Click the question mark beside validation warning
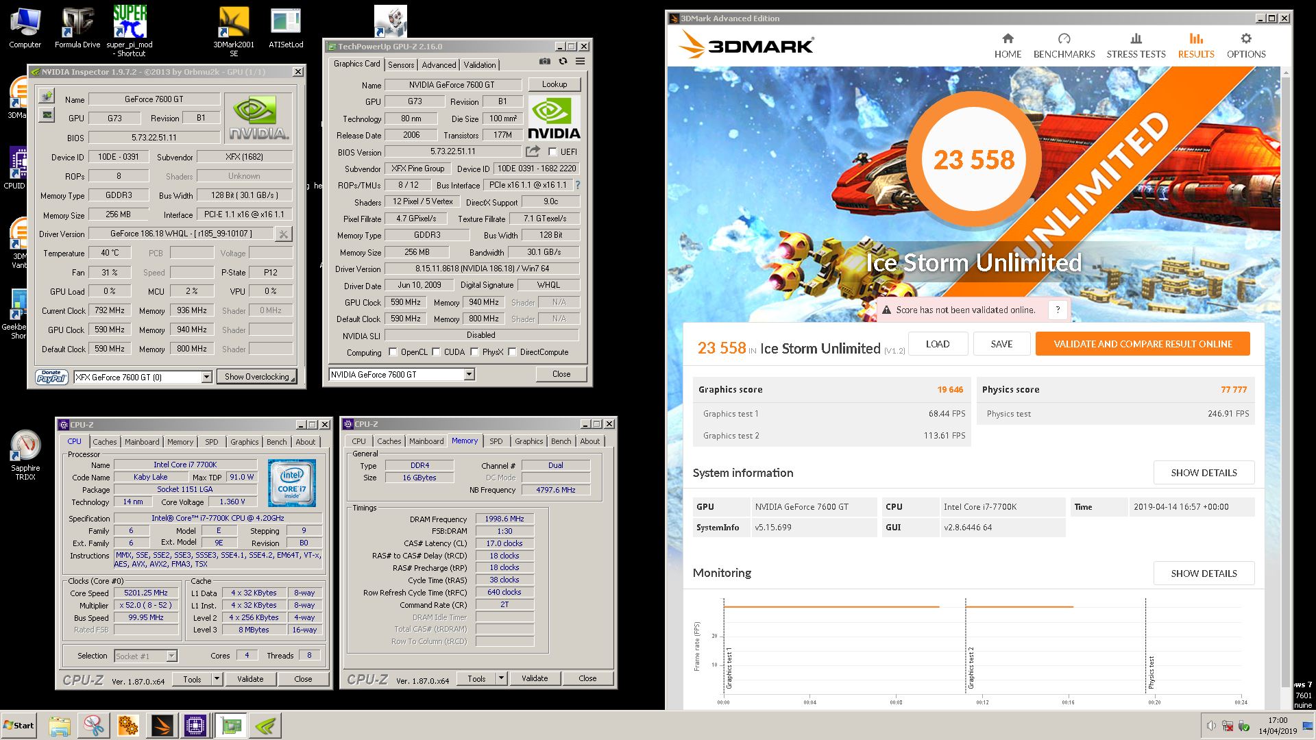Viewport: 1316px width, 740px height. pyautogui.click(x=1058, y=310)
